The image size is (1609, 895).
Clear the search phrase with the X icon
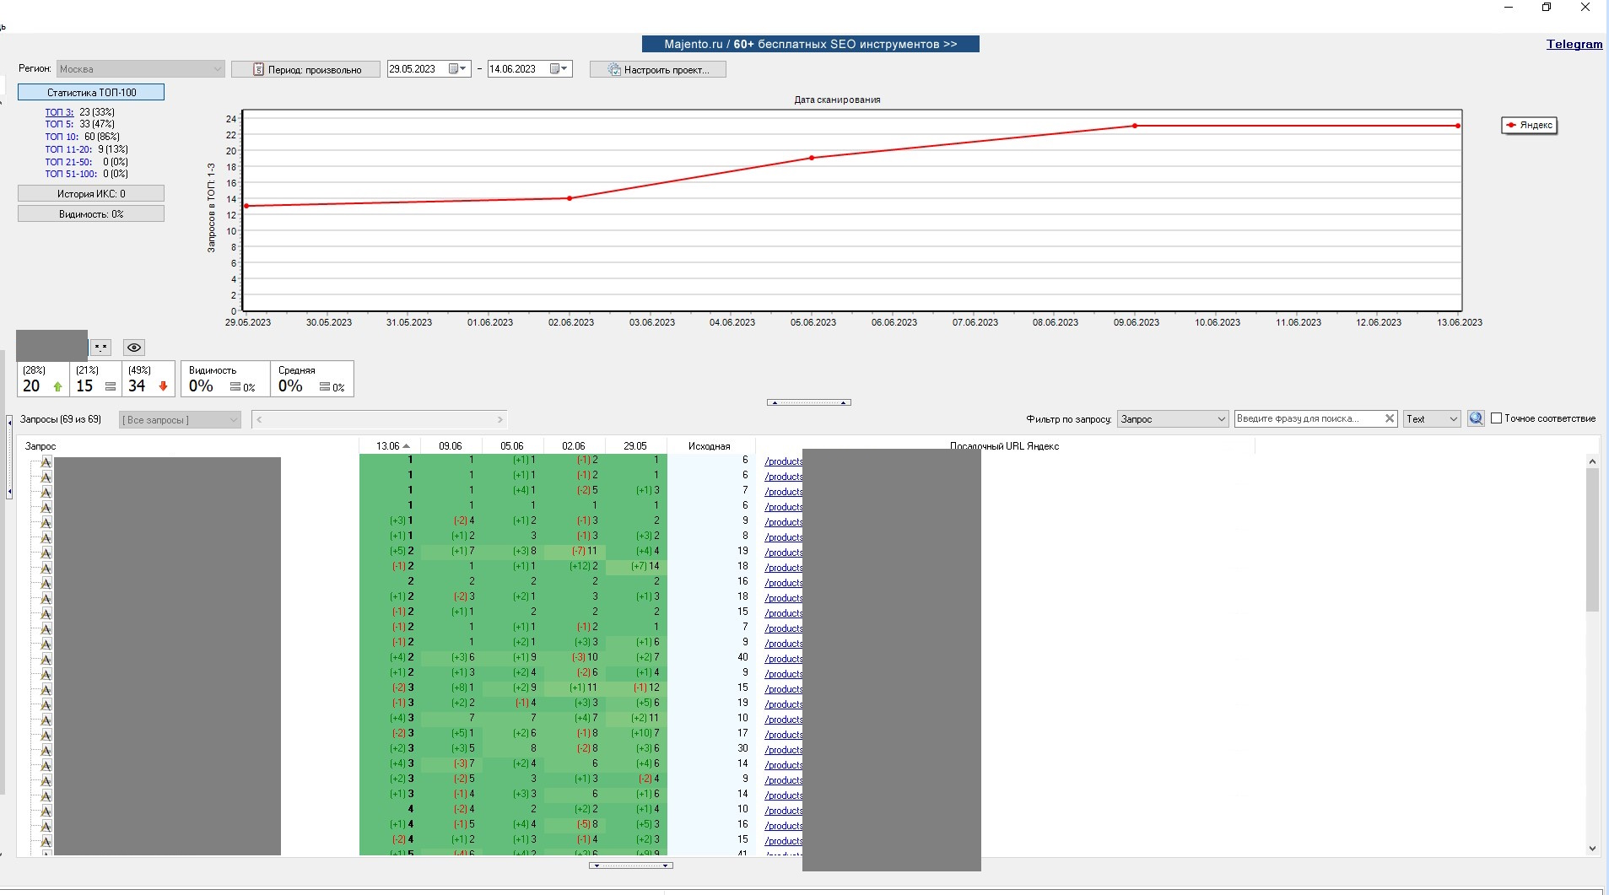tap(1390, 418)
